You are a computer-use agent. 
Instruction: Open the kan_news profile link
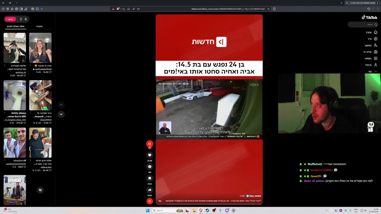pyautogui.click(x=255, y=196)
